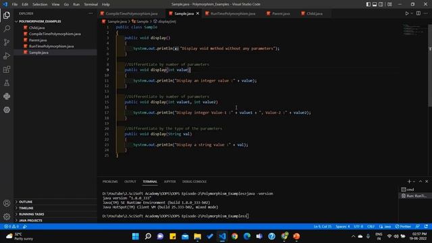432x243 pixels.
Task: Close the terminal panel
Action: [427, 182]
